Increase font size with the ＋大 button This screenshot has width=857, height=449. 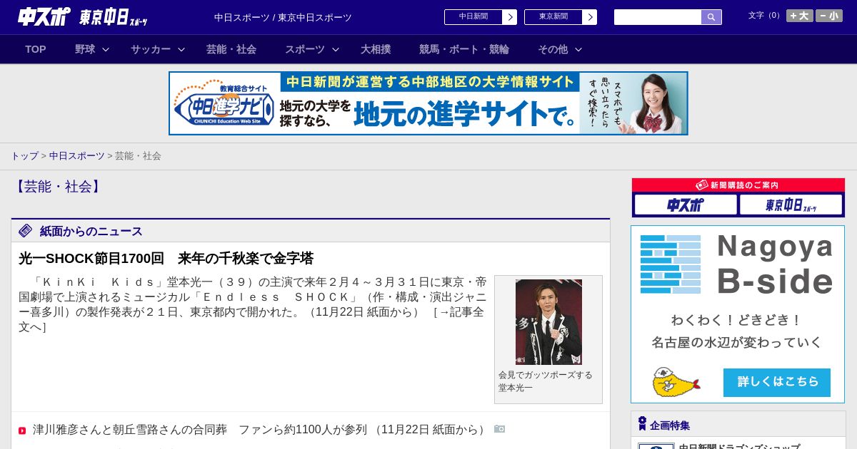[x=800, y=16]
